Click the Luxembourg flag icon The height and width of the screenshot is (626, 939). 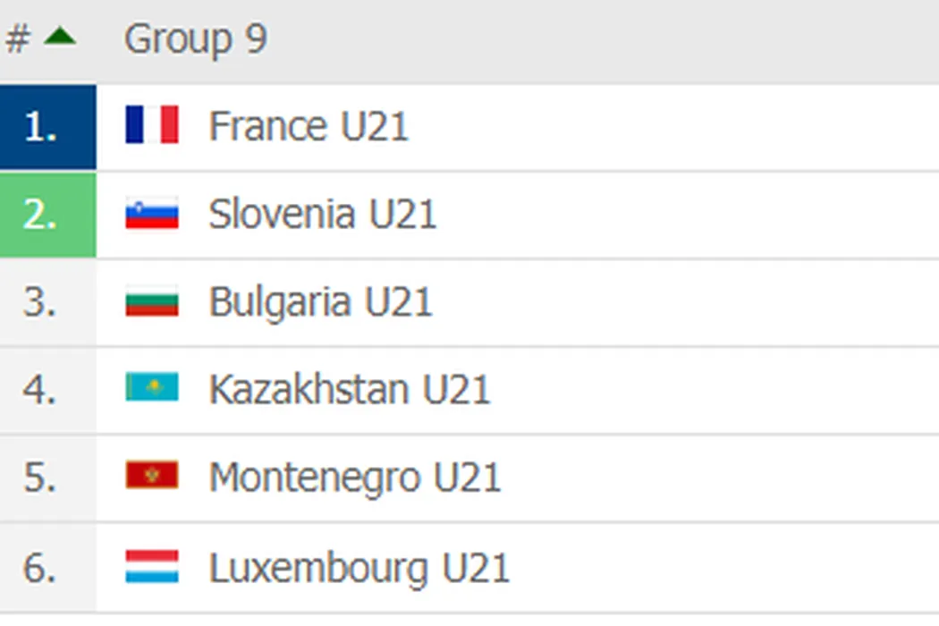tap(152, 567)
